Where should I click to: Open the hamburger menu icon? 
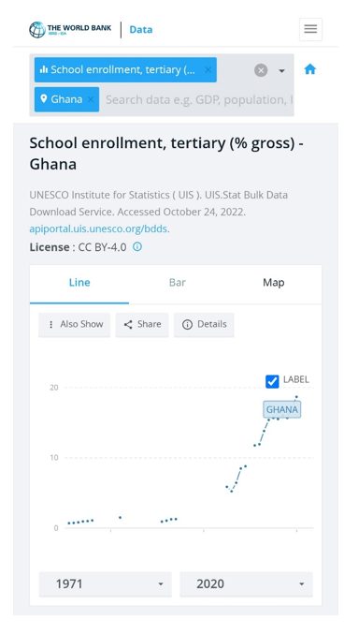click(310, 29)
